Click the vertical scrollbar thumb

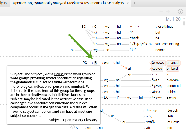[184, 23]
